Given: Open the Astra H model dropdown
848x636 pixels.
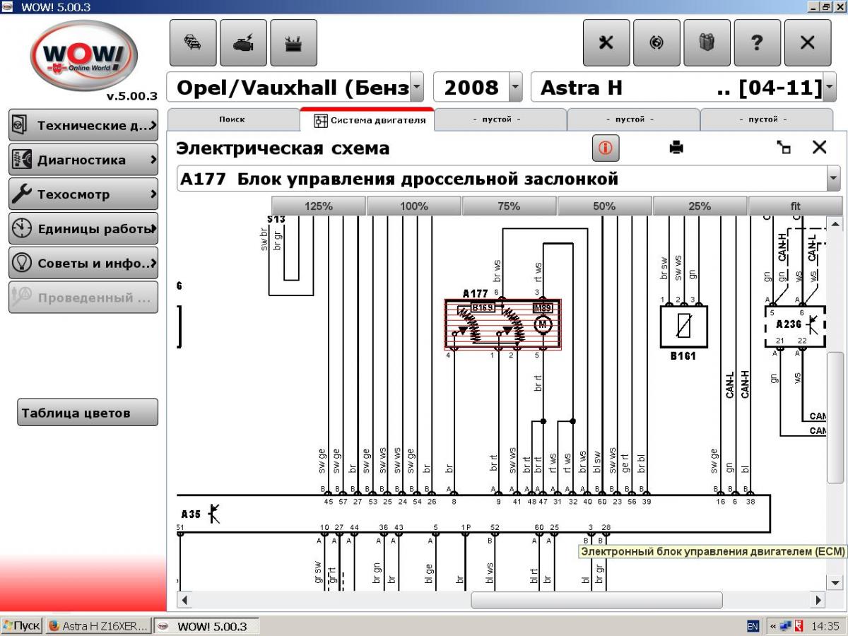Looking at the screenshot, I should 829,88.
